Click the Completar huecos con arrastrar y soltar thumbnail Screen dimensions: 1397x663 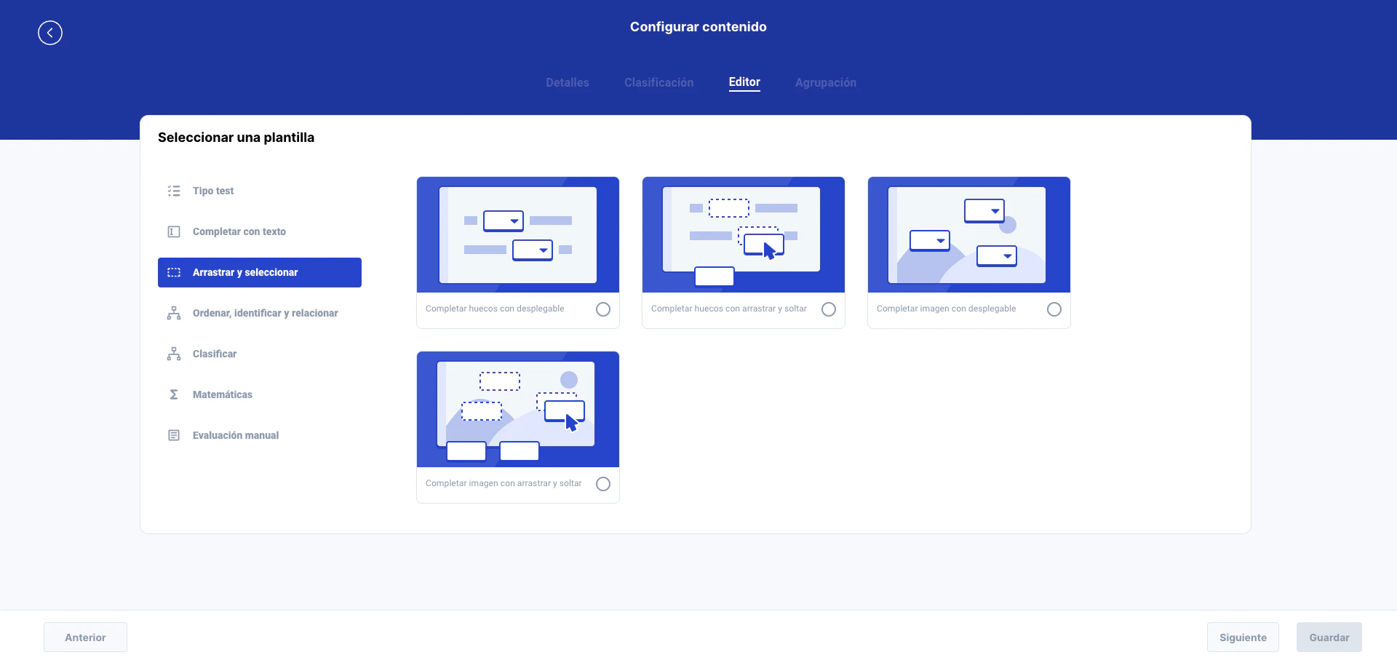tap(744, 234)
